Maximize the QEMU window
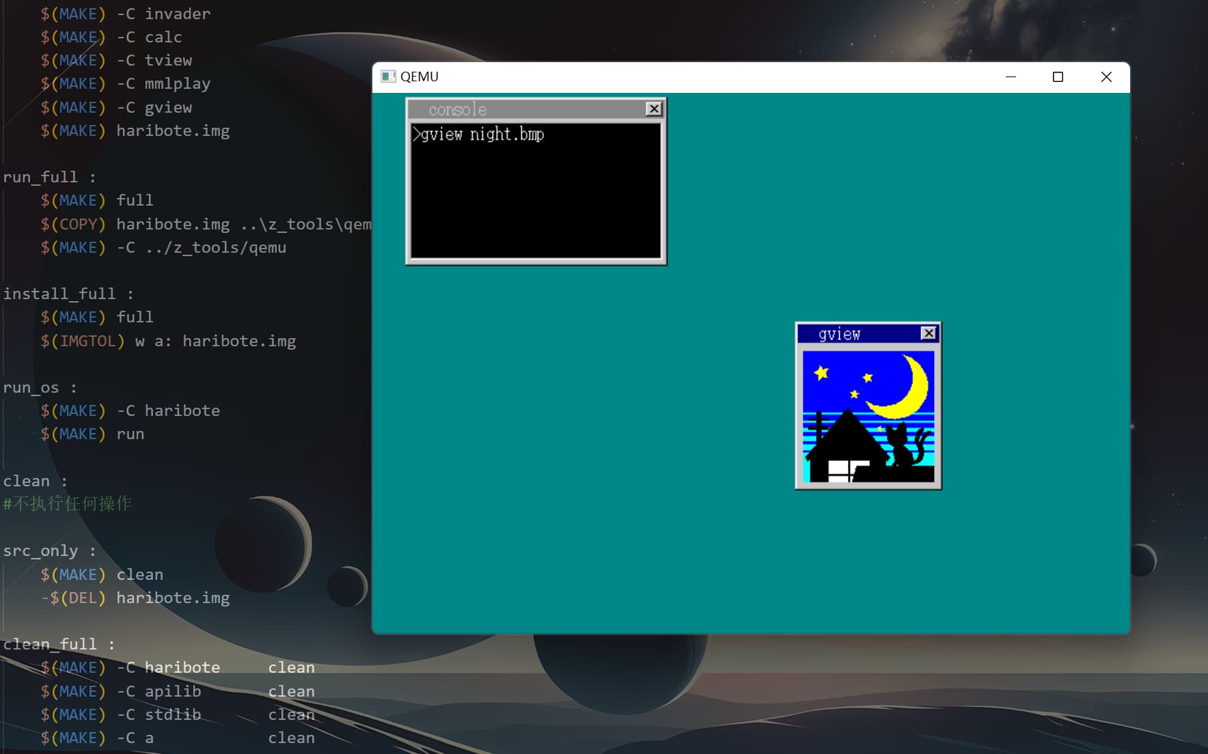Viewport: 1208px width, 754px height. (x=1058, y=77)
